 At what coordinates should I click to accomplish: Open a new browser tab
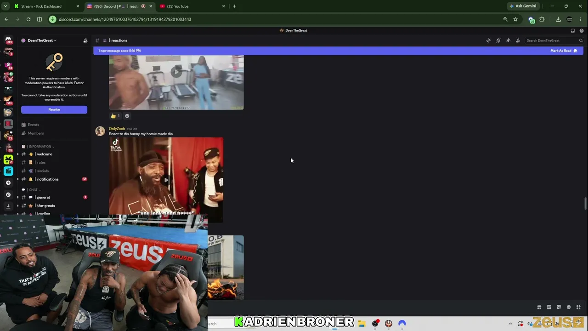[234, 6]
